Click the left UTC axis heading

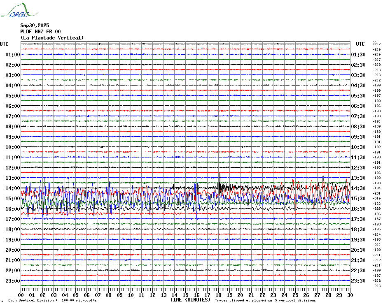pos(4,44)
